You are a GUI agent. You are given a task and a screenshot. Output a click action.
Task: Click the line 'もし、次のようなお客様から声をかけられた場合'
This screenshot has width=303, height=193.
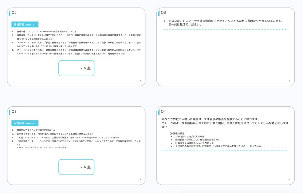pyautogui.click(x=225, y=125)
